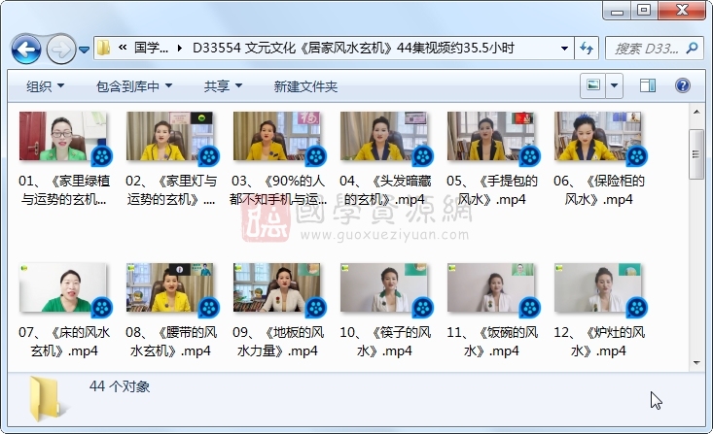Screen dimensions: 713x434
Task: Open the 共享 menu
Action: click(x=223, y=85)
